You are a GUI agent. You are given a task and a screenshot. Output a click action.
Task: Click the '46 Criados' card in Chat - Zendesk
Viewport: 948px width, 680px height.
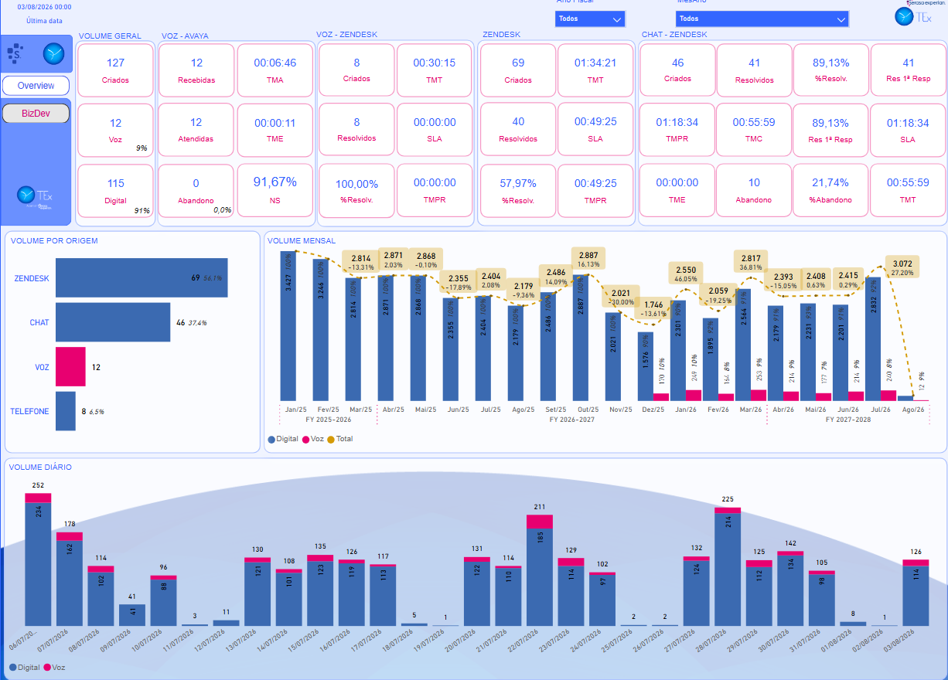tap(677, 70)
